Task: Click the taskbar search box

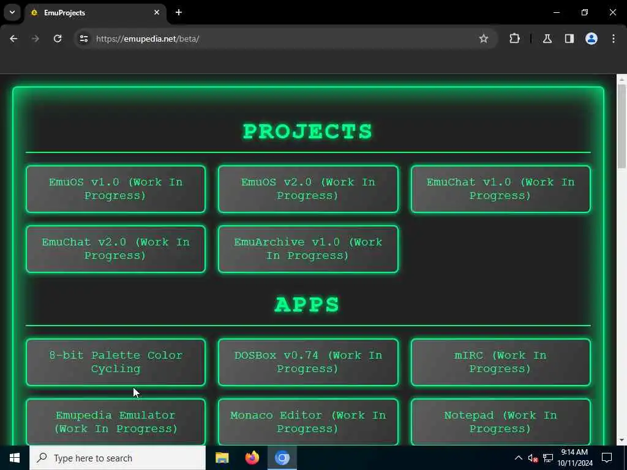Action: (x=118, y=458)
